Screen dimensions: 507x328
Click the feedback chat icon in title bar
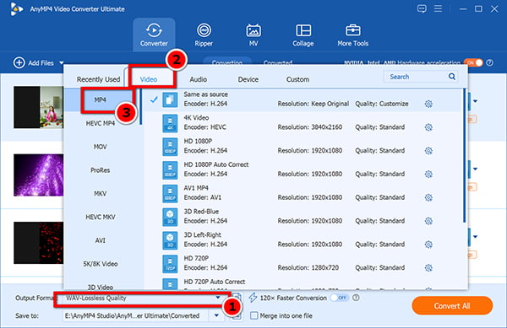[x=422, y=8]
